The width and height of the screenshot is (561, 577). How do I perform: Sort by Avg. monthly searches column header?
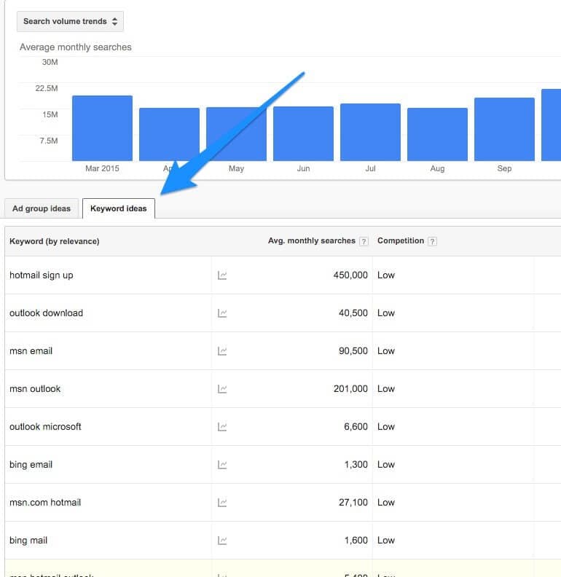(311, 241)
